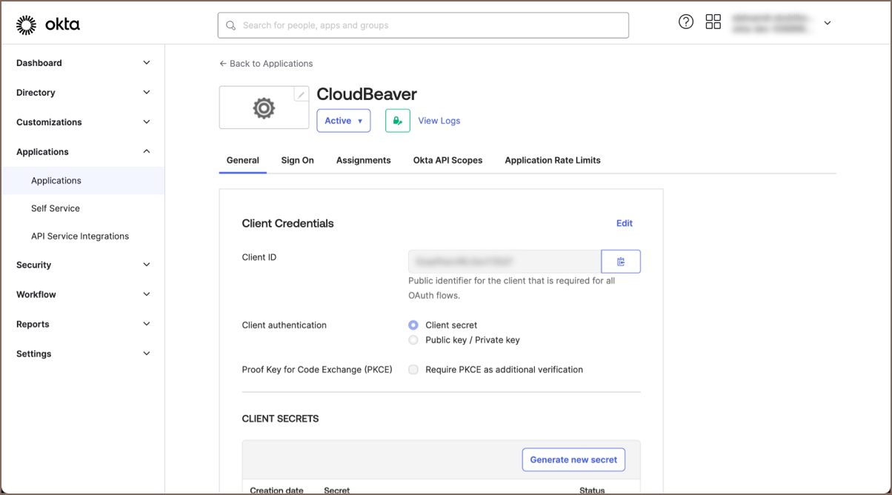This screenshot has height=495, width=892.
Task: Open the Active status dropdown
Action: coord(344,121)
